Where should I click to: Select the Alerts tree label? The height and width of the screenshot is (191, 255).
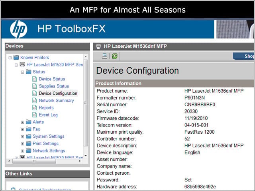pyautogui.click(x=38, y=122)
